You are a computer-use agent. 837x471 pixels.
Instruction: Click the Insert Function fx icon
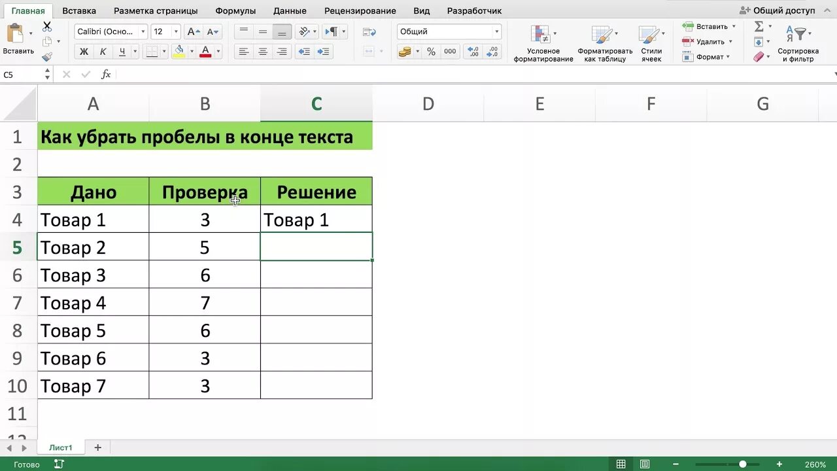click(106, 75)
